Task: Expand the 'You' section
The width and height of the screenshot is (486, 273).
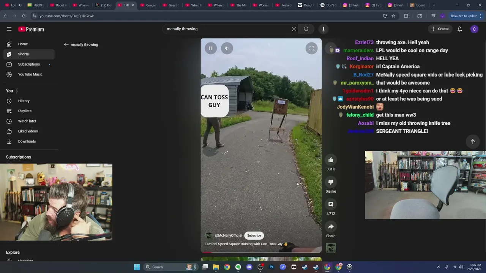Action: [12, 91]
